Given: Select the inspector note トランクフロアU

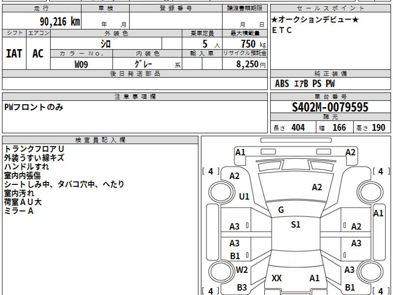Looking at the screenshot, I should (x=34, y=149).
